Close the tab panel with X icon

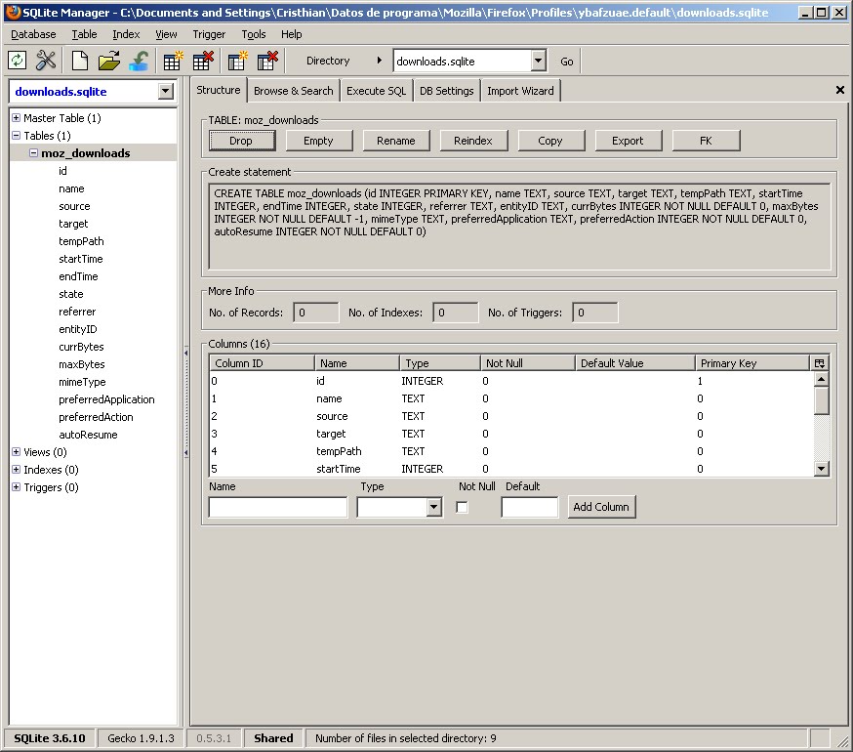point(840,90)
